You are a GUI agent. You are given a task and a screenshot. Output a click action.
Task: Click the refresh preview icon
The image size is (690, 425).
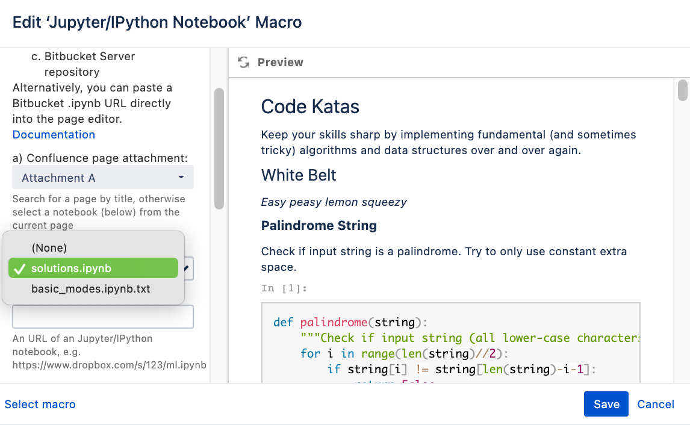click(243, 63)
